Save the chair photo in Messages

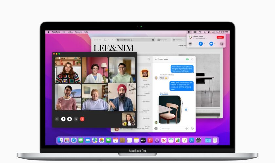click(x=186, y=109)
